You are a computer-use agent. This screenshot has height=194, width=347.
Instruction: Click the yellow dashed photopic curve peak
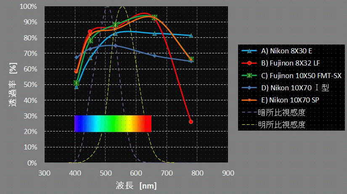coord(122,7)
